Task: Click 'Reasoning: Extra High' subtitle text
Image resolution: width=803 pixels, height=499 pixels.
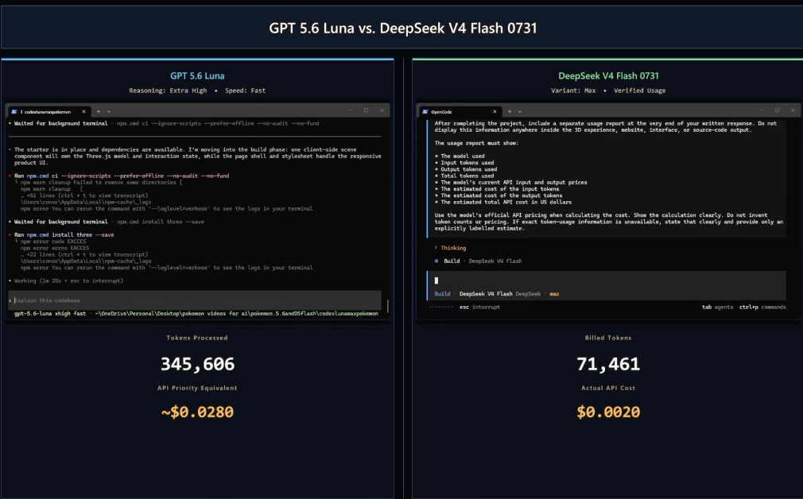Action: click(168, 91)
